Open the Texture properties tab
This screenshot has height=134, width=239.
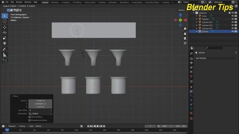(191, 118)
